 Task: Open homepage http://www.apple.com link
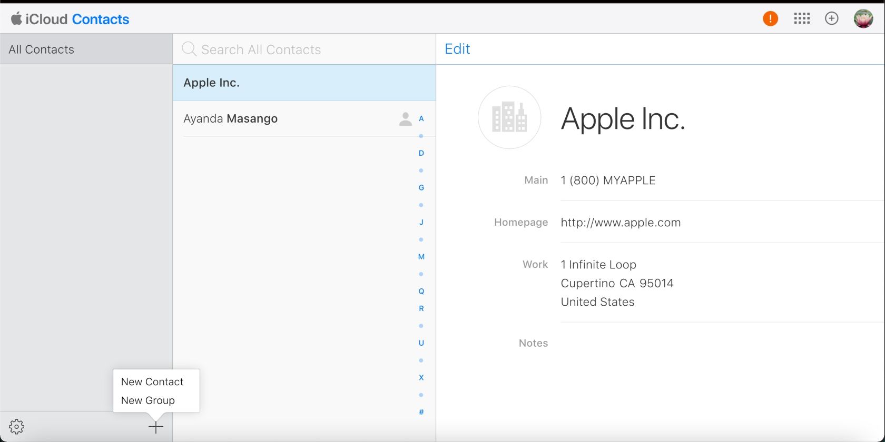click(x=621, y=223)
